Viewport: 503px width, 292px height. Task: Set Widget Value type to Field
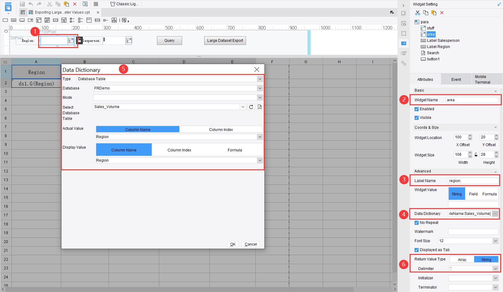pos(473,194)
